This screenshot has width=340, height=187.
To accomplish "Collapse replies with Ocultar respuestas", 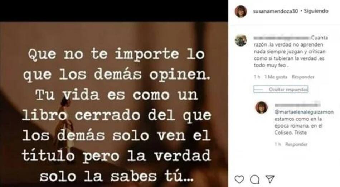I will (x=288, y=89).
